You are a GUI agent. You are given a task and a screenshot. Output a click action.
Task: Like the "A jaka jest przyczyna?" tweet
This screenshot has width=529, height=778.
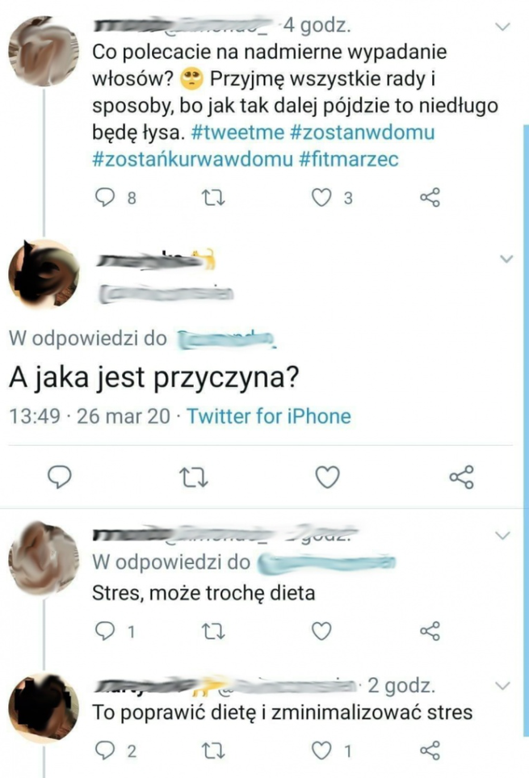[x=328, y=477]
